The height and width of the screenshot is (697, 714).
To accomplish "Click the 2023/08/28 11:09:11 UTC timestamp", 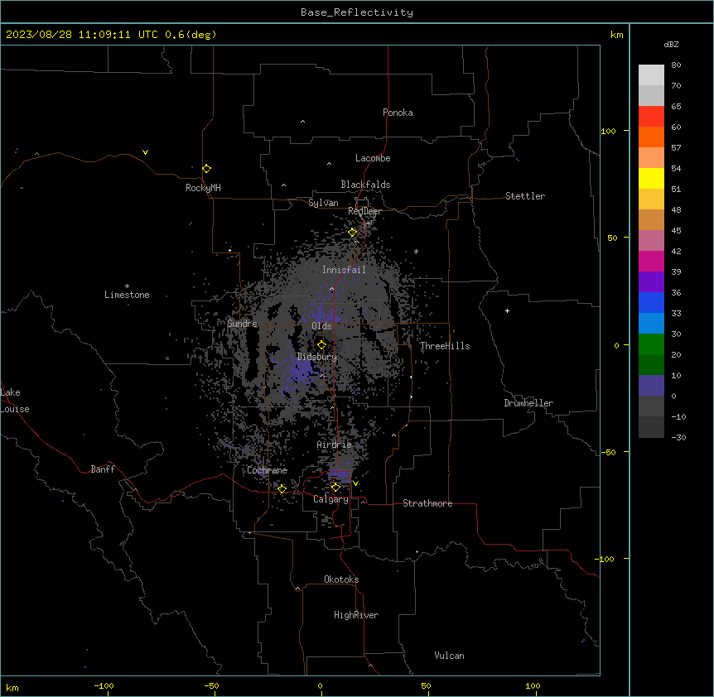I will 82,35.
